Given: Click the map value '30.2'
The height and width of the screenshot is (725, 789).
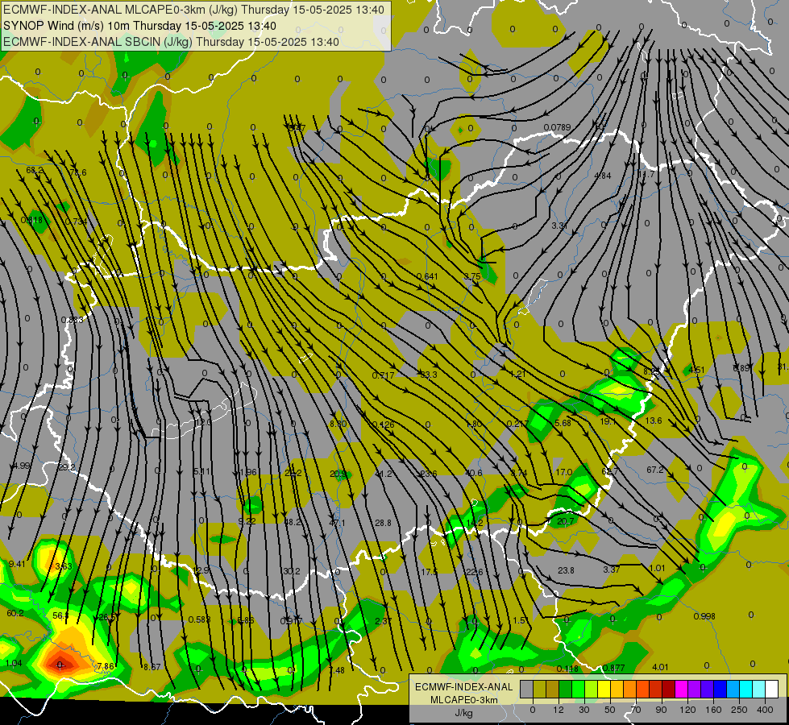Looking at the screenshot, I should point(292,571).
